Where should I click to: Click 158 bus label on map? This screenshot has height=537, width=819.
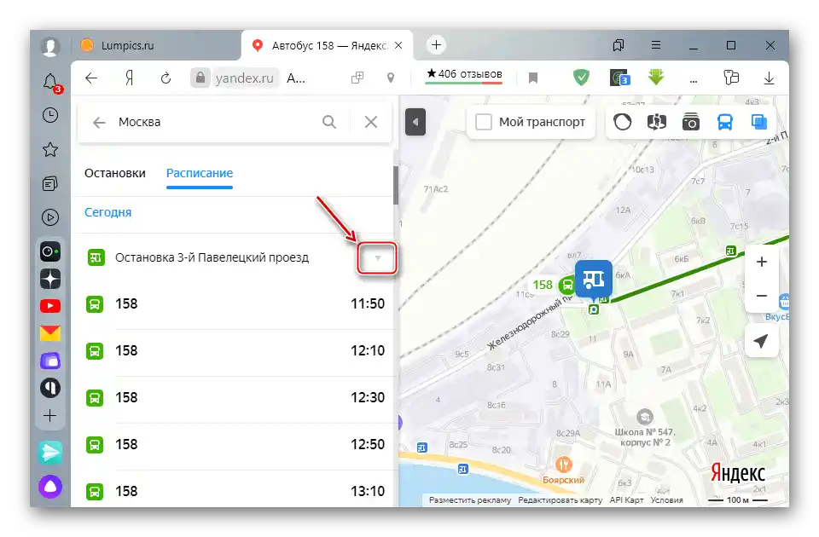coord(543,285)
